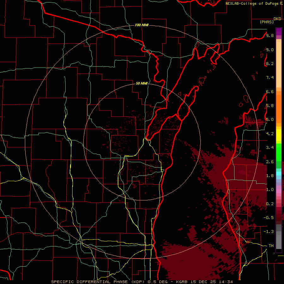This screenshot has height=284, width=284.
Task: Click the 0.2 value on the color scale
Action: (270, 204)
